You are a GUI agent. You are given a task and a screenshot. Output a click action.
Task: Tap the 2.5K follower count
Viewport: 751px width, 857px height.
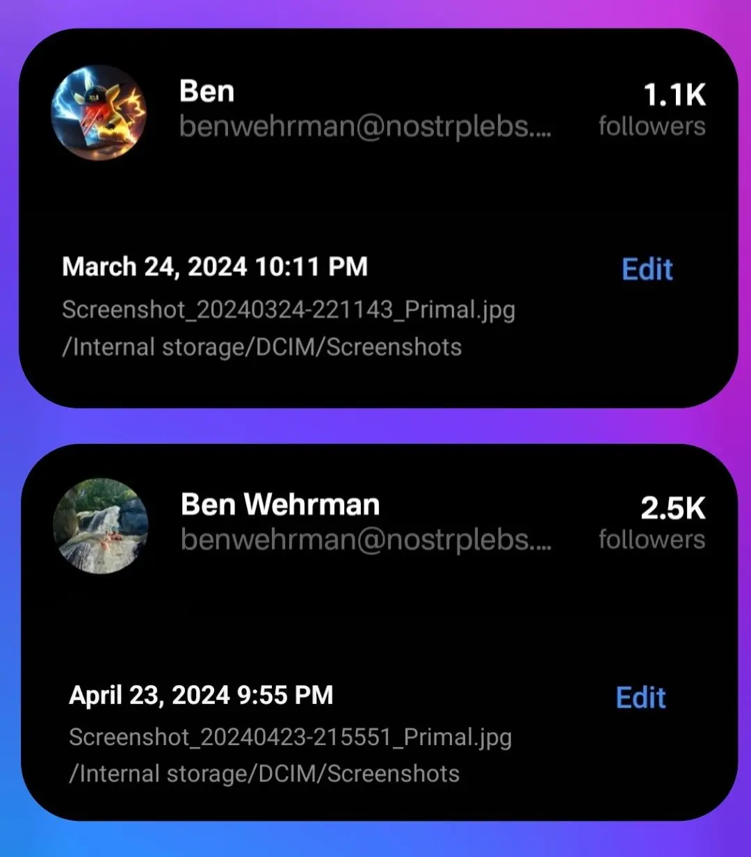coord(672,508)
